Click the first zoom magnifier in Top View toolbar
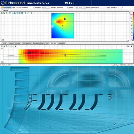134x134 pixels. pos(2,13)
